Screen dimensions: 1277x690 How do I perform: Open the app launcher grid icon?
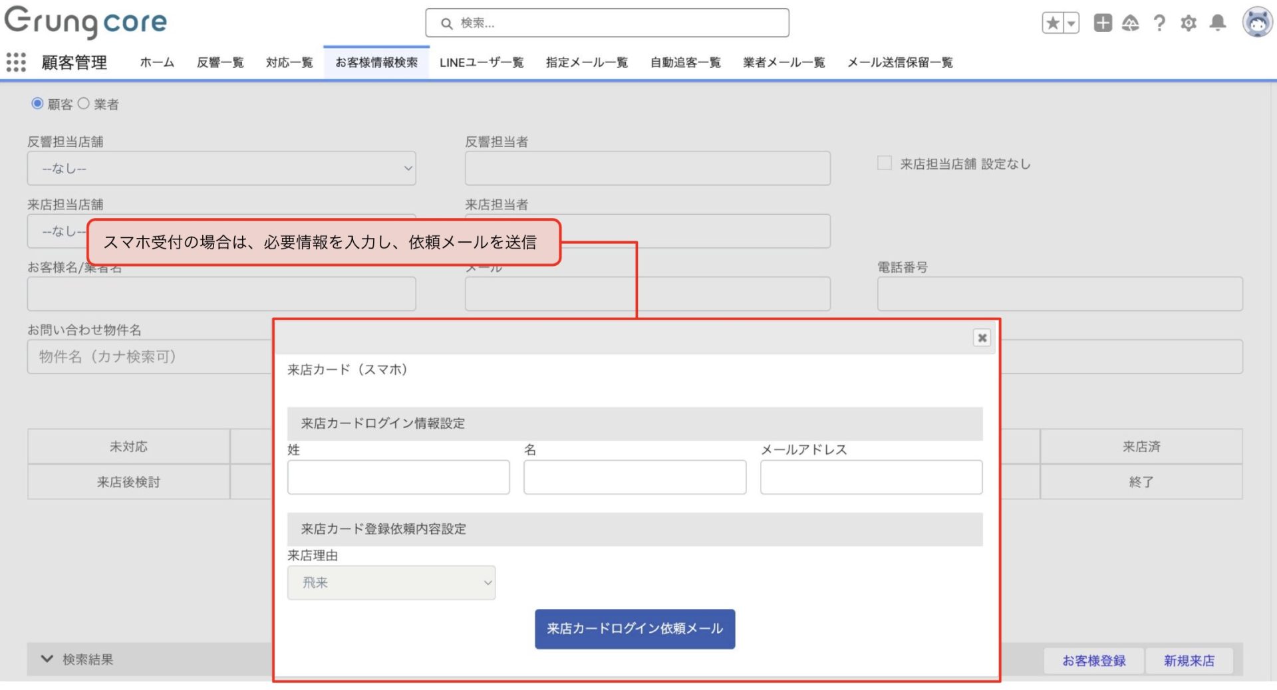[x=16, y=62]
